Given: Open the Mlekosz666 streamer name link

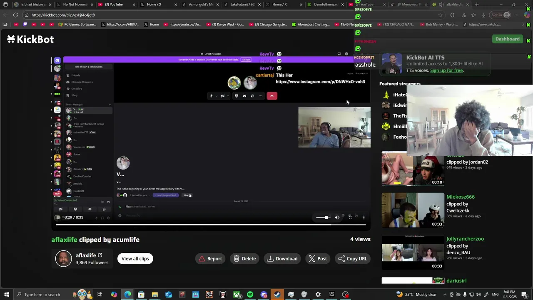Looking at the screenshot, I should 461,197.
